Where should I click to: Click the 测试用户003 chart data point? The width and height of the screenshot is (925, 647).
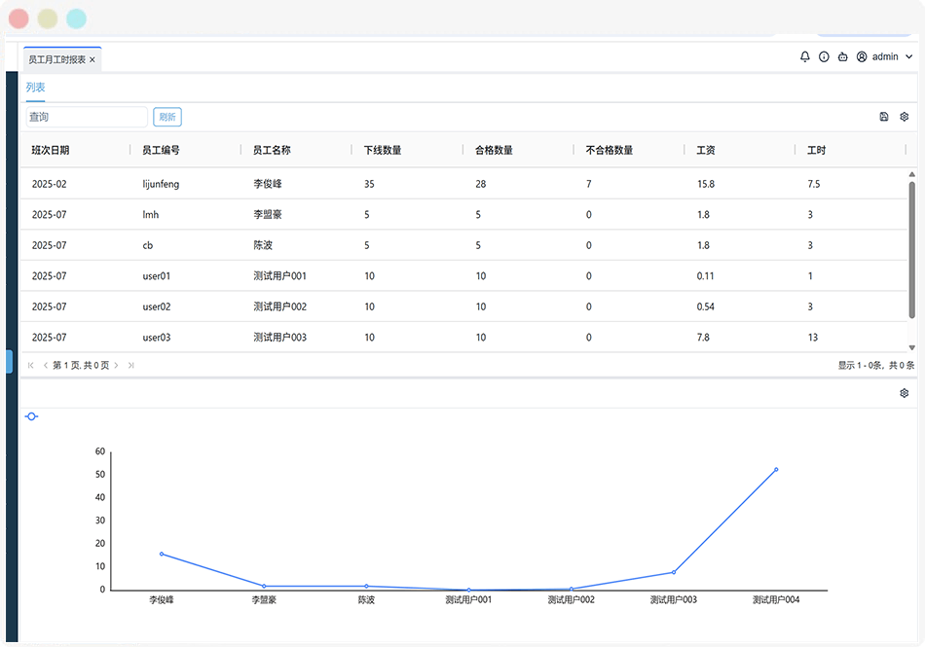pos(674,572)
